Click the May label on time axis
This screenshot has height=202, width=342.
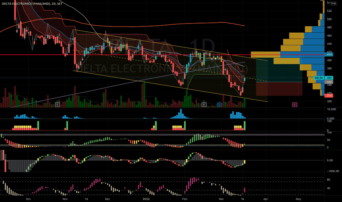point(298,199)
